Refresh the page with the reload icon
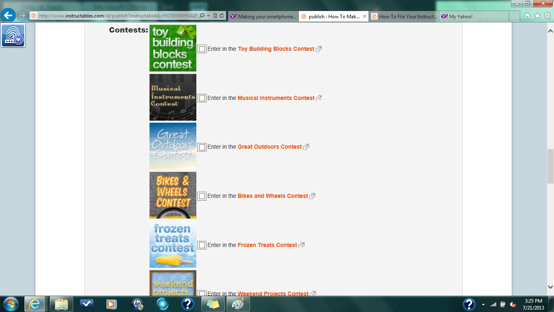The height and width of the screenshot is (312, 554). point(222,16)
